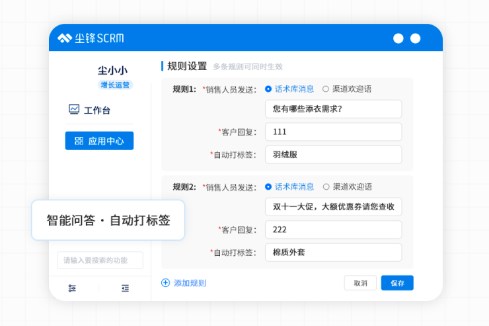Screen dimensions: 489x326
Task: Click the first white circle in title bar
Action: point(398,38)
